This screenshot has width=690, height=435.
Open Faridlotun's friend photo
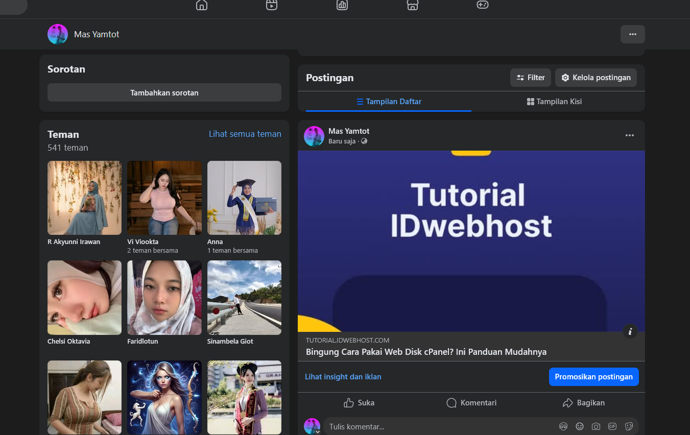(164, 298)
